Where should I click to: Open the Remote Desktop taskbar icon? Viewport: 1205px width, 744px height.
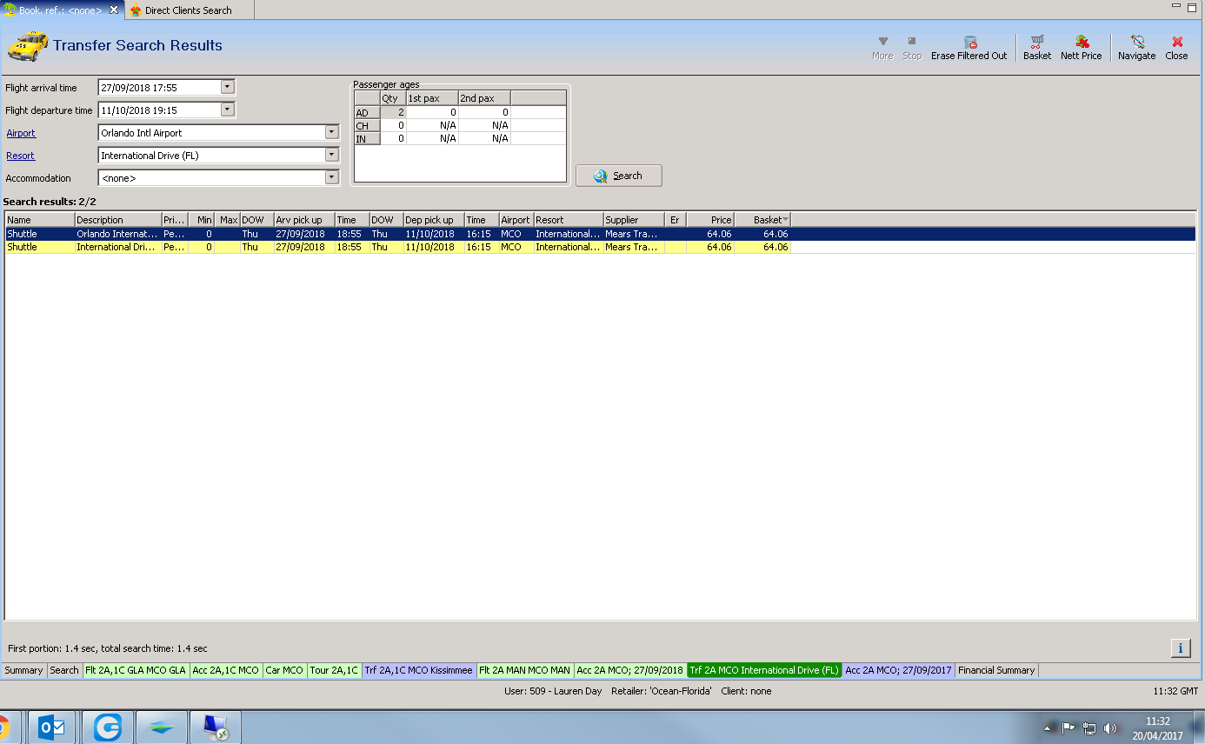pyautogui.click(x=216, y=727)
